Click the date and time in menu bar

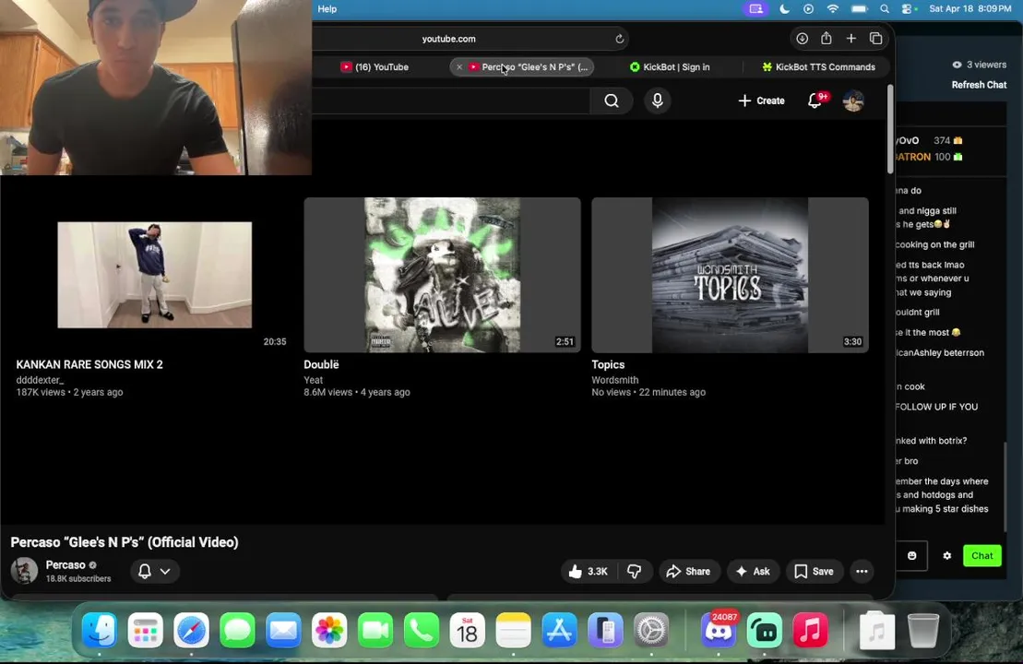point(970,9)
